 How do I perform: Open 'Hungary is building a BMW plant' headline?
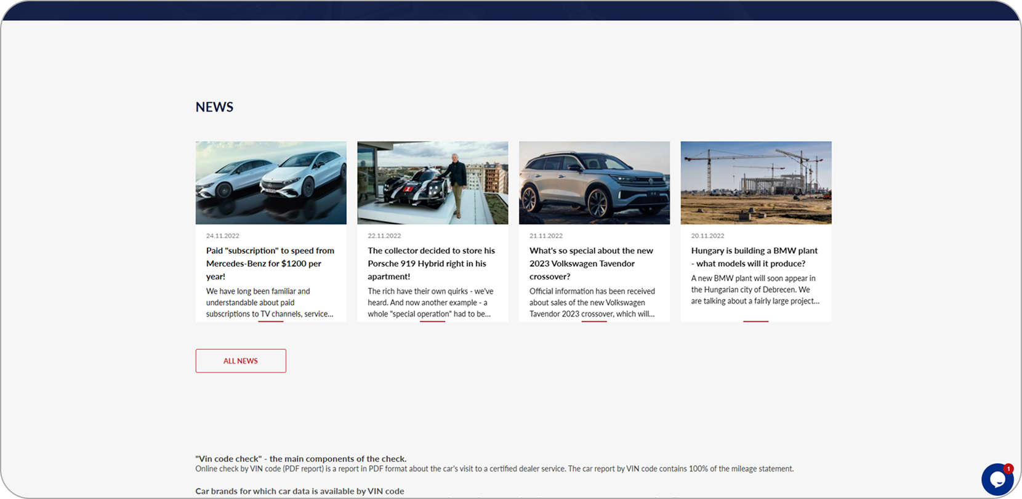(755, 257)
